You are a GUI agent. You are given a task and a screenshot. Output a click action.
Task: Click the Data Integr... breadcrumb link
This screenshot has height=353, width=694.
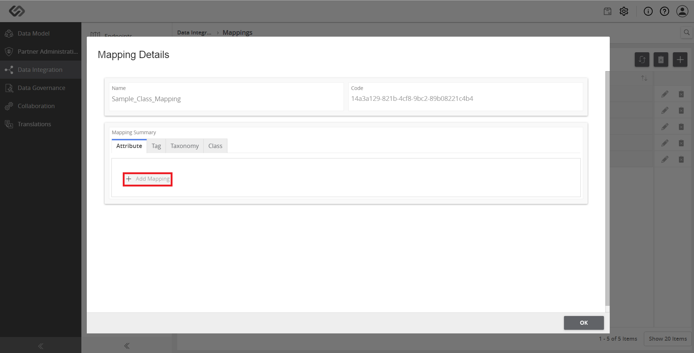tap(194, 32)
